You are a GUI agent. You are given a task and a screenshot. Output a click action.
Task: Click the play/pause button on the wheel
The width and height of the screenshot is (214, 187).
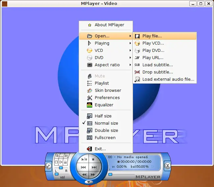tap(84, 159)
